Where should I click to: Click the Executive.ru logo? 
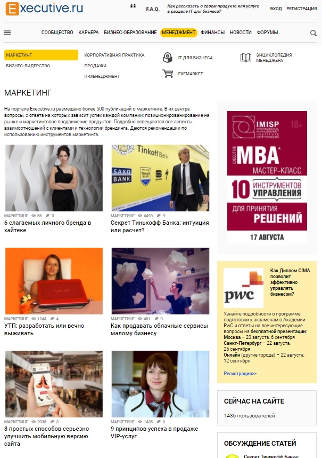[x=44, y=9]
